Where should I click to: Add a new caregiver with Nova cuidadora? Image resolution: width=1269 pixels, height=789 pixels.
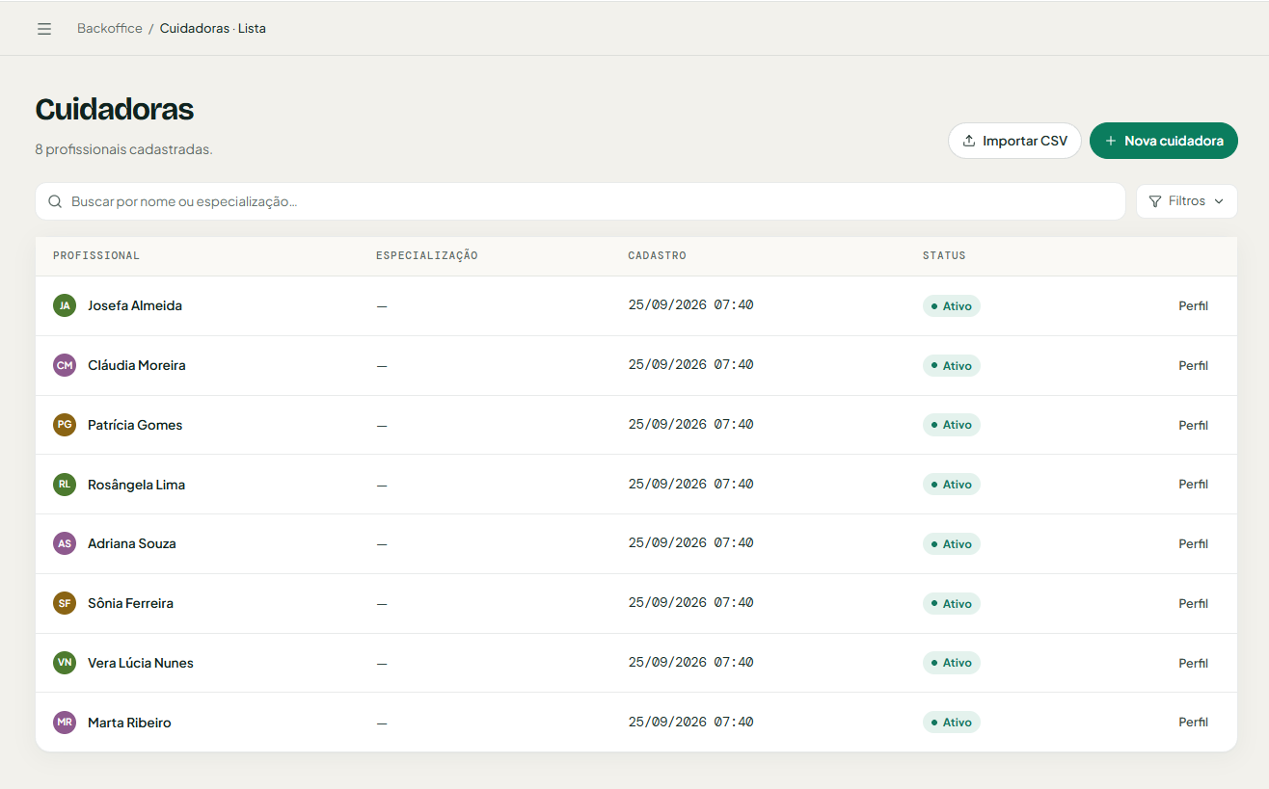click(1164, 141)
